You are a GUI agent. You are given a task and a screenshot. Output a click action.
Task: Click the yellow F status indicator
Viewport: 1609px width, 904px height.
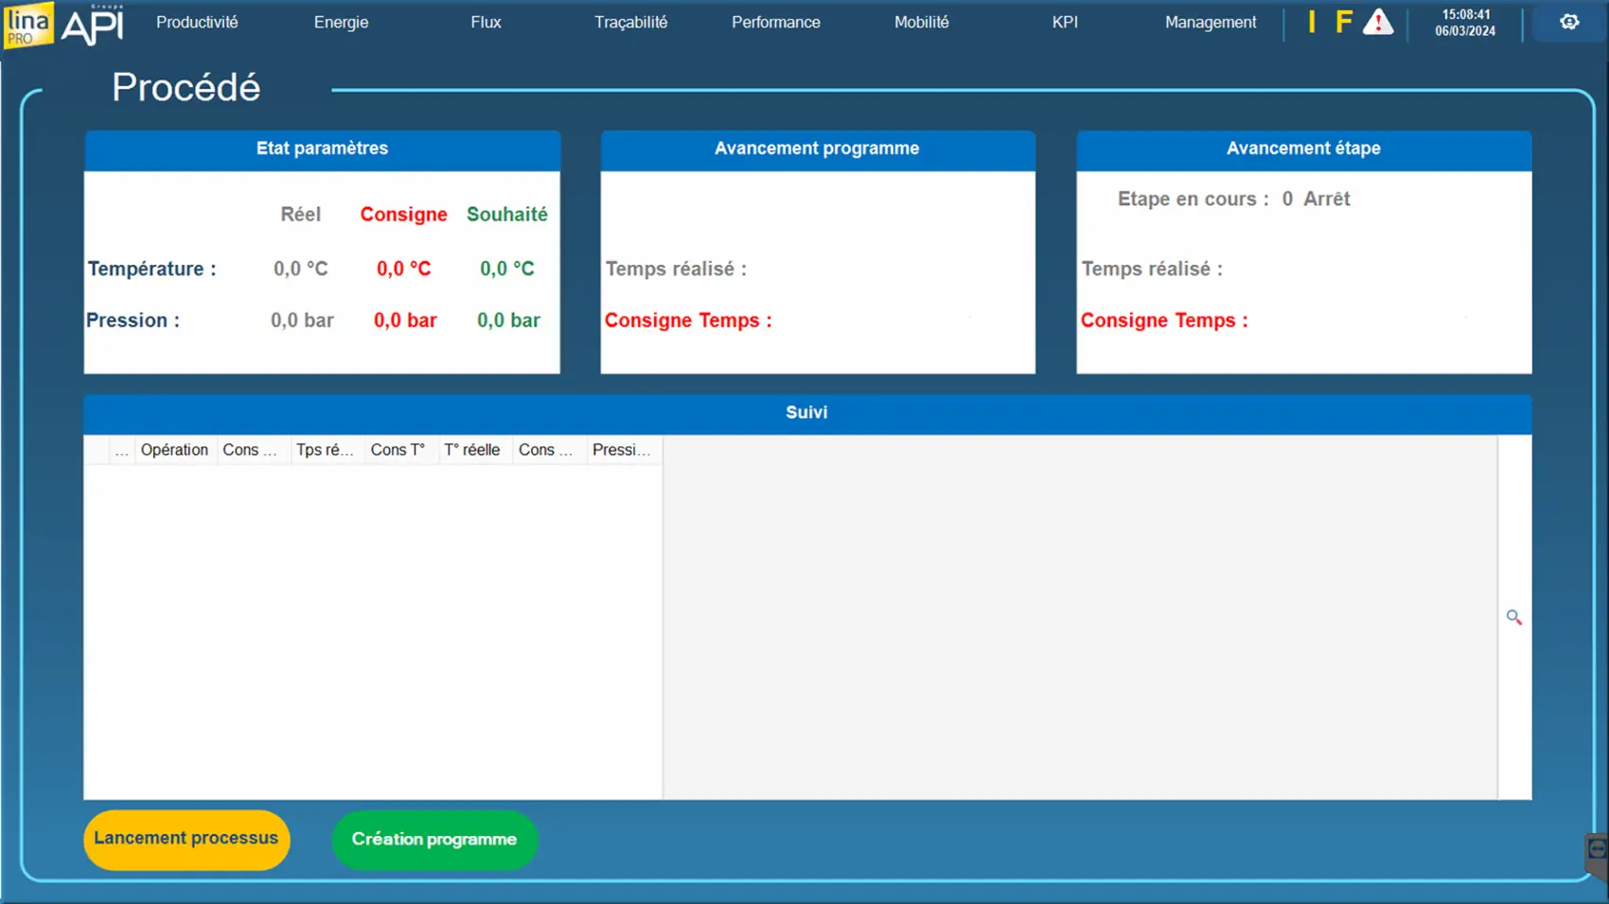tap(1343, 23)
